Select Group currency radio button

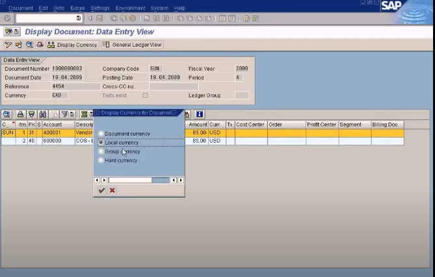point(101,151)
